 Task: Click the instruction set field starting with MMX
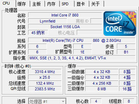pyautogui.click(x=82, y=58)
